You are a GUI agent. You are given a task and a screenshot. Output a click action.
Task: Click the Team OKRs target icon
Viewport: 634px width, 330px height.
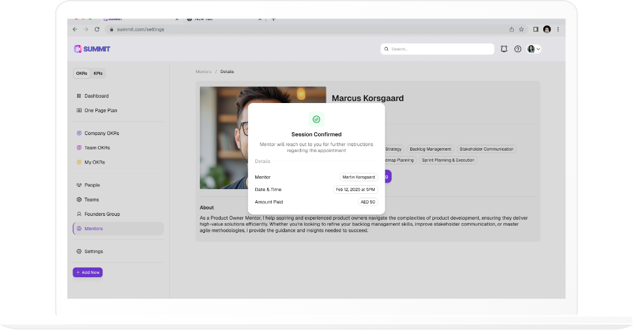pos(79,148)
